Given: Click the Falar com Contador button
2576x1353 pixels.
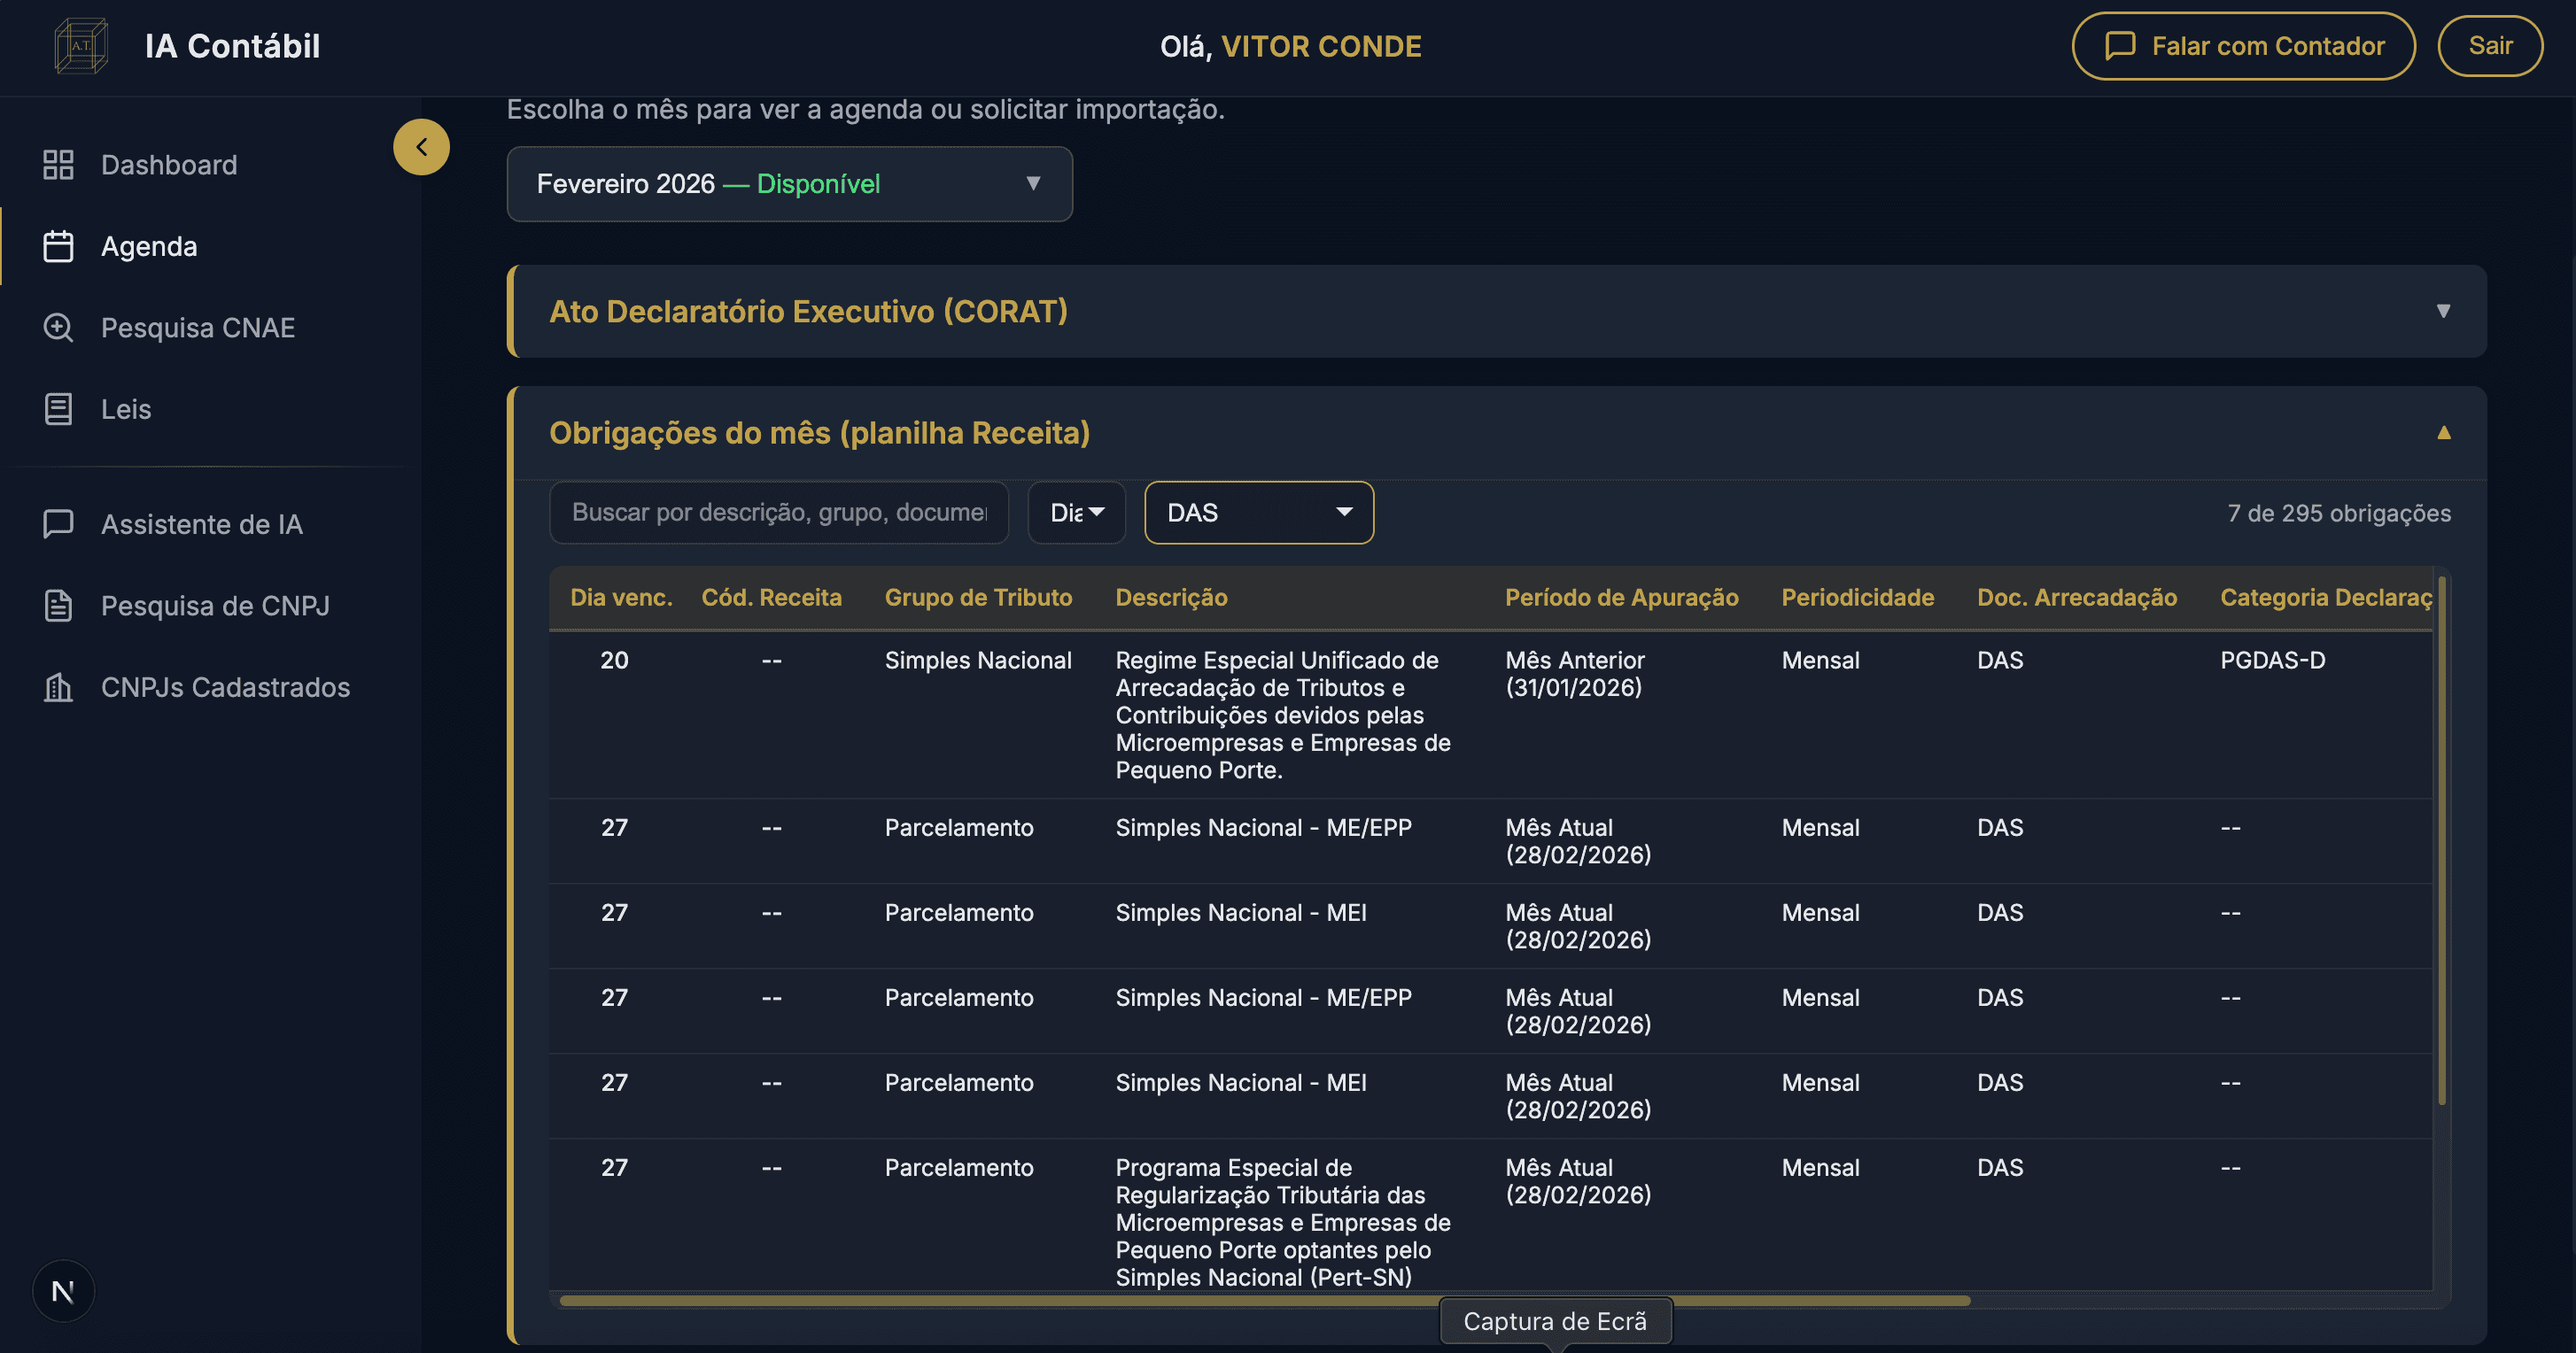Looking at the screenshot, I should (2243, 46).
